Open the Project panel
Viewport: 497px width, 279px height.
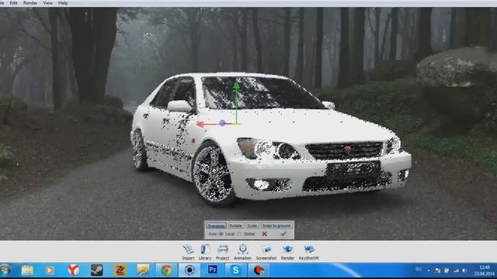[223, 252]
